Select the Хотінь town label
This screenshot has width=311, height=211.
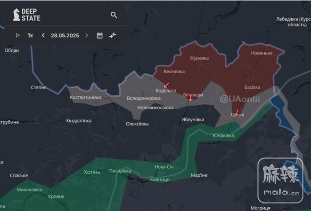(x=92, y=172)
